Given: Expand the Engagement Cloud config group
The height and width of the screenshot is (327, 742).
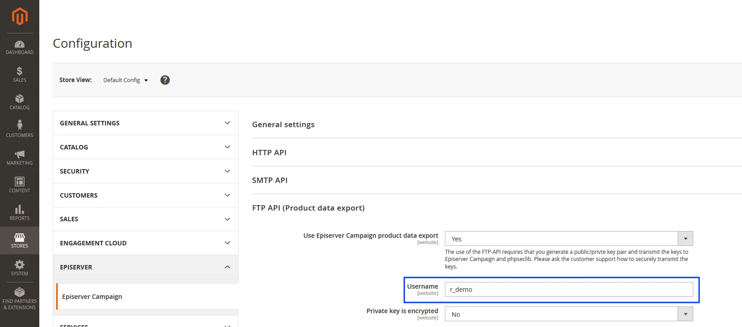Looking at the screenshot, I should point(146,243).
